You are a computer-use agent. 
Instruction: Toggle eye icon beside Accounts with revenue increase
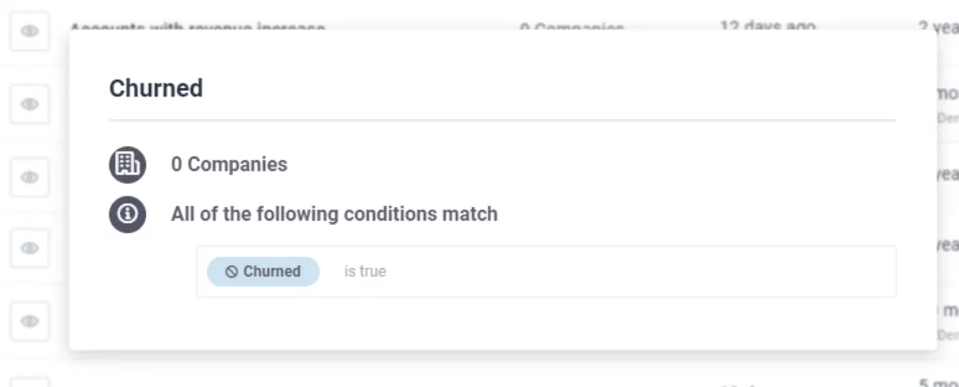(29, 31)
